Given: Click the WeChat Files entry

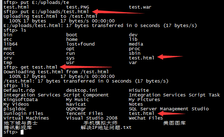Looking at the screenshot, I should 146,118.
